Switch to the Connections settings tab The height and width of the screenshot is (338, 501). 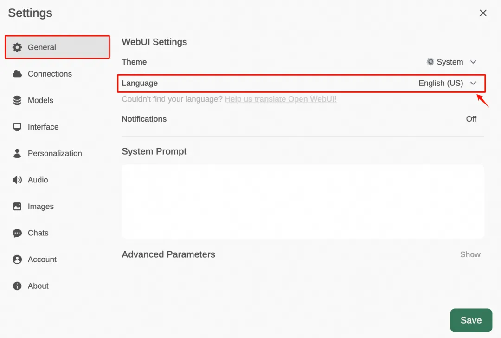[50, 74]
